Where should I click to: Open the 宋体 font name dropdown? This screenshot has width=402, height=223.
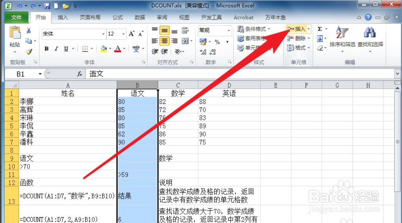click(x=103, y=34)
